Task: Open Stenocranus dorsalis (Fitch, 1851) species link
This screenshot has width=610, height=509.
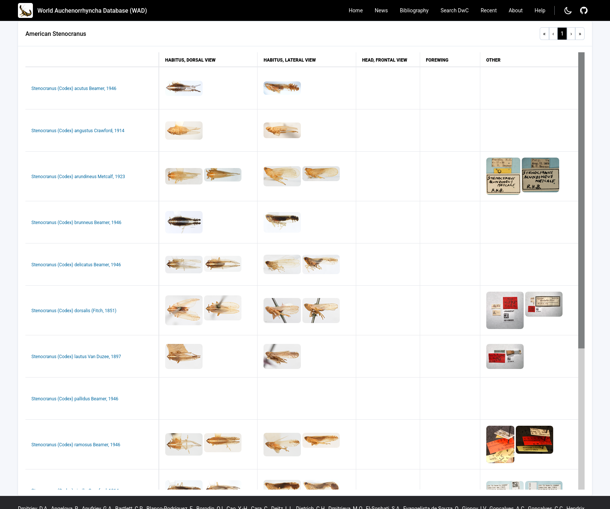Action: (74, 311)
